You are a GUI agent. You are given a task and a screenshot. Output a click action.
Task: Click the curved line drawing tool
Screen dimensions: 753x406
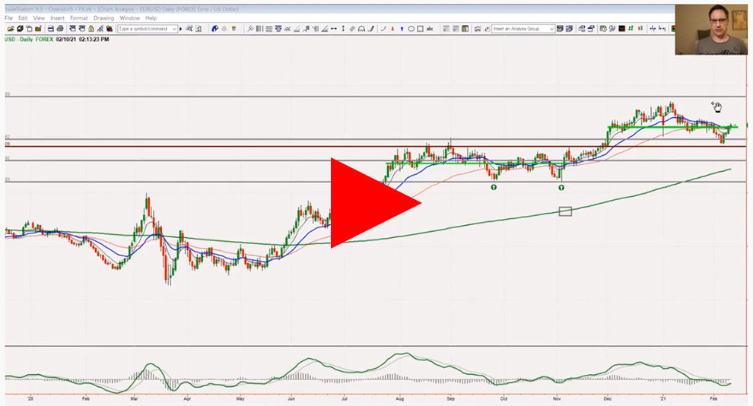pyautogui.click(x=383, y=29)
